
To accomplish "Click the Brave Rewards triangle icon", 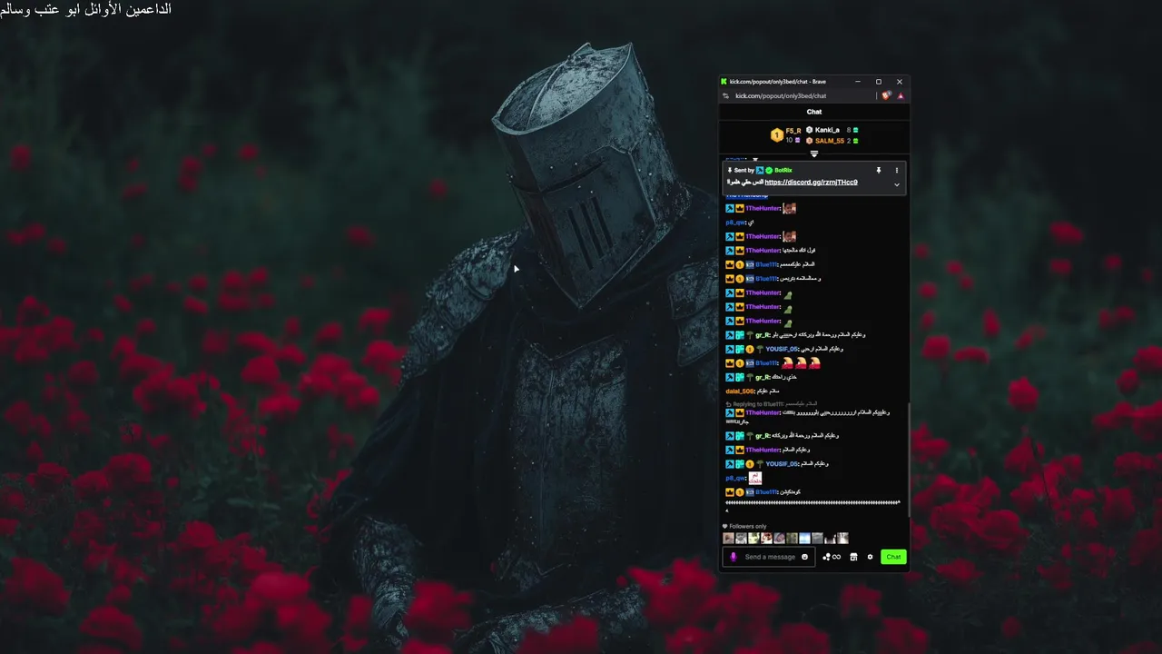I will [x=901, y=96].
